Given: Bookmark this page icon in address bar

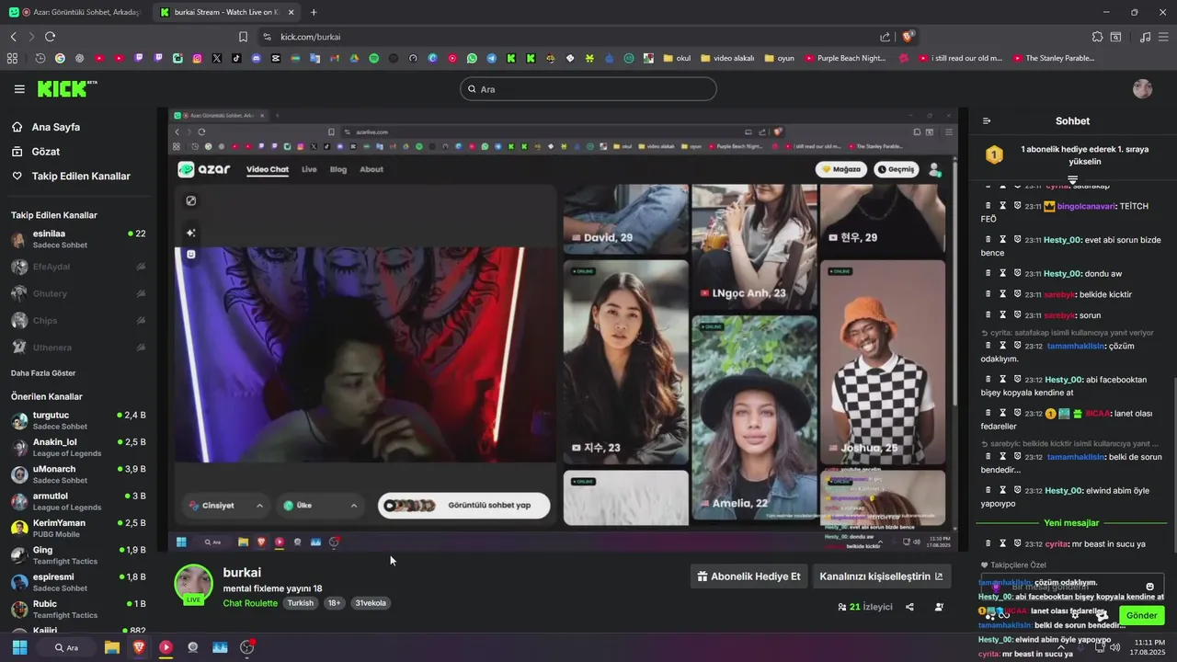Looking at the screenshot, I should (x=243, y=37).
